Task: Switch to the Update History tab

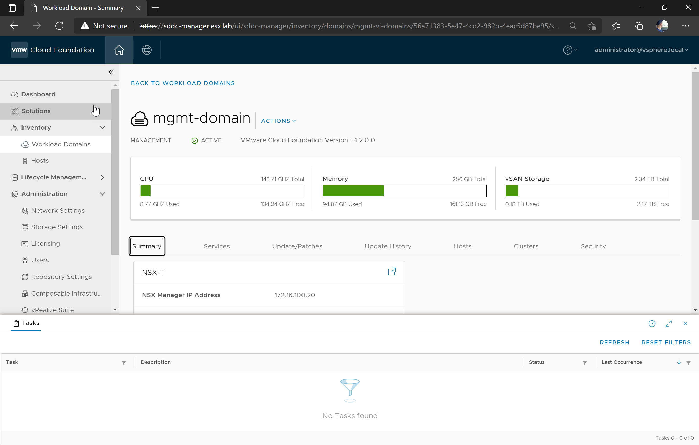Action: coord(388,246)
